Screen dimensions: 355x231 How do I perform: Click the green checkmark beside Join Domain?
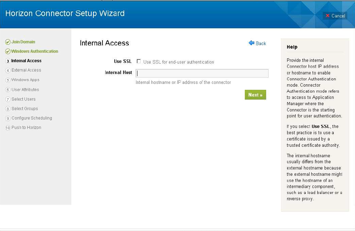[8, 42]
